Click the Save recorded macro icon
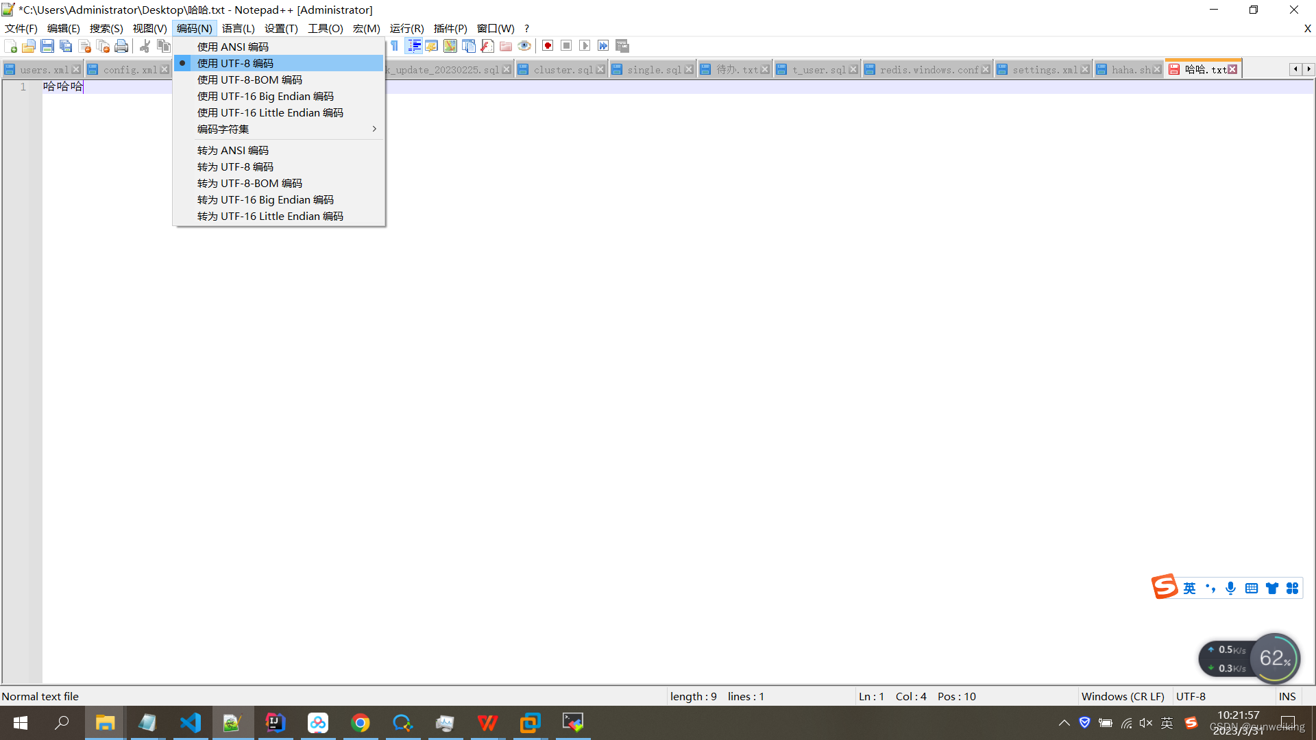Screen dimensions: 1316x740 pyautogui.click(x=622, y=46)
